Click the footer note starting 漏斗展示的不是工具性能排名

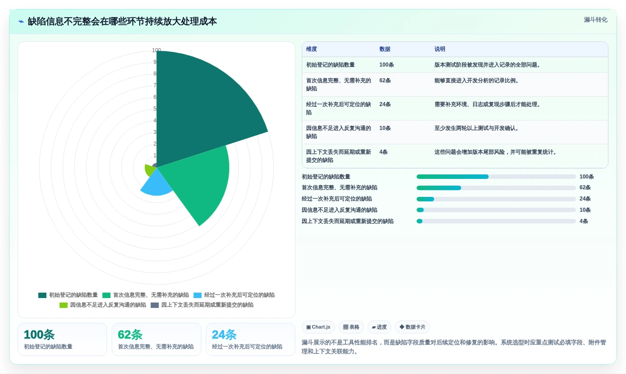(454, 347)
